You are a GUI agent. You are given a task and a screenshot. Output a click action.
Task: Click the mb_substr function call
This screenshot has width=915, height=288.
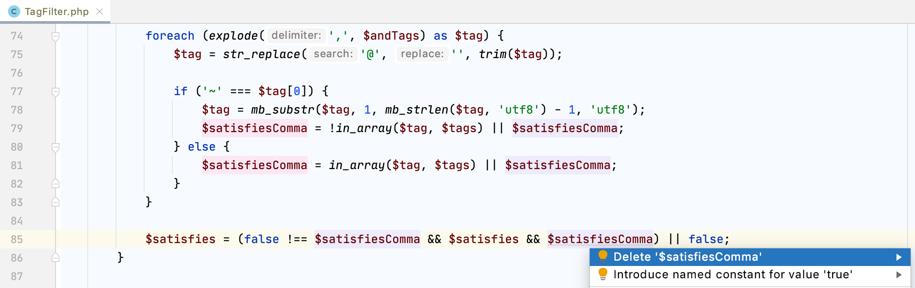point(283,110)
